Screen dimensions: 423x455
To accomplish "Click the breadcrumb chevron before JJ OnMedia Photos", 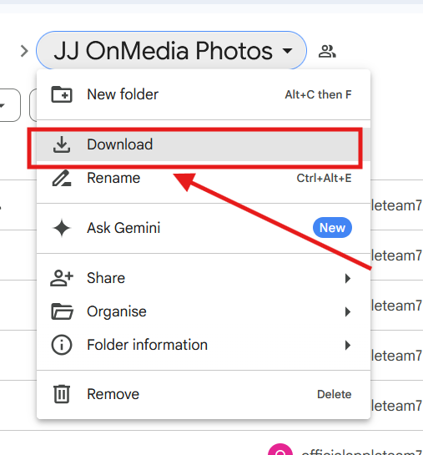I will pyautogui.click(x=24, y=51).
